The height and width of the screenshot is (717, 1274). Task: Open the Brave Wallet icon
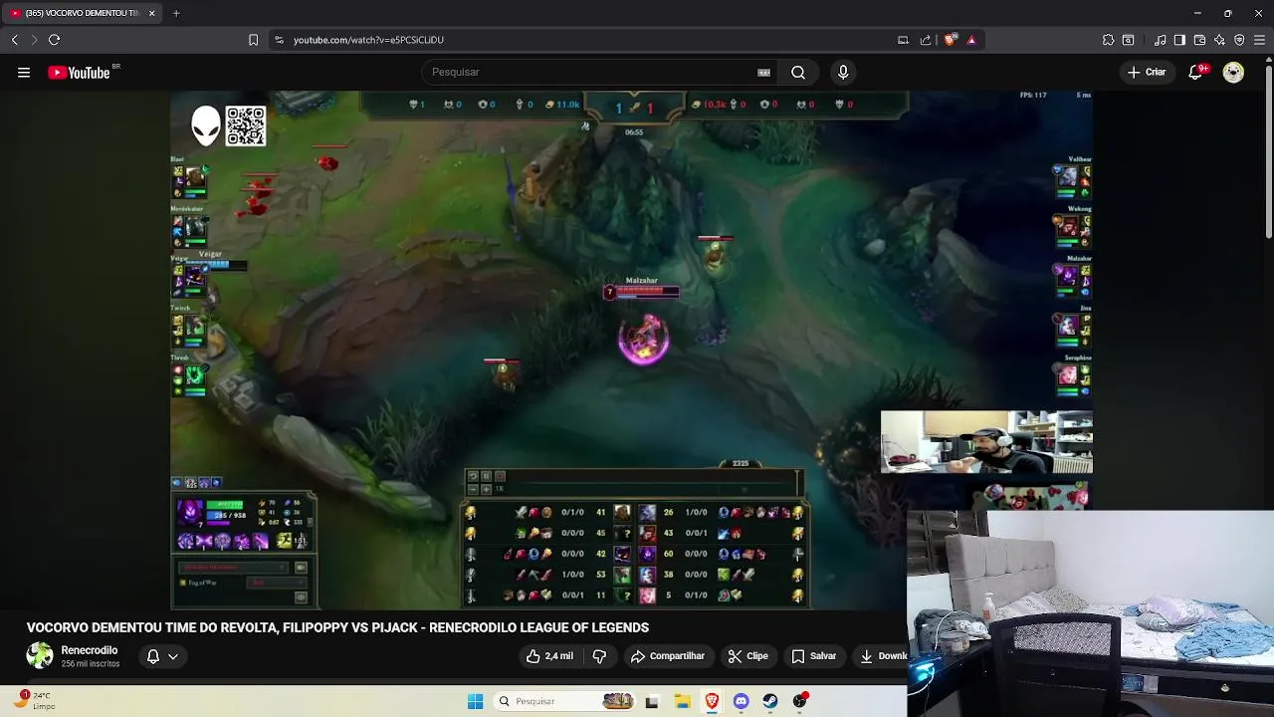coord(1199,40)
